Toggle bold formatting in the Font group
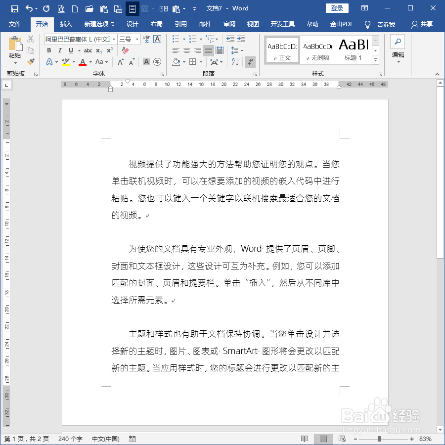 click(49, 50)
